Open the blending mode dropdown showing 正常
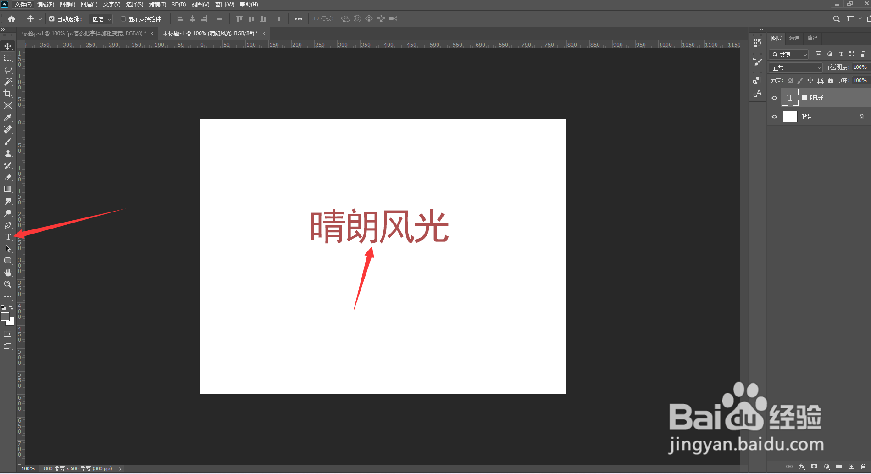Screen dimensions: 871x474 795,67
